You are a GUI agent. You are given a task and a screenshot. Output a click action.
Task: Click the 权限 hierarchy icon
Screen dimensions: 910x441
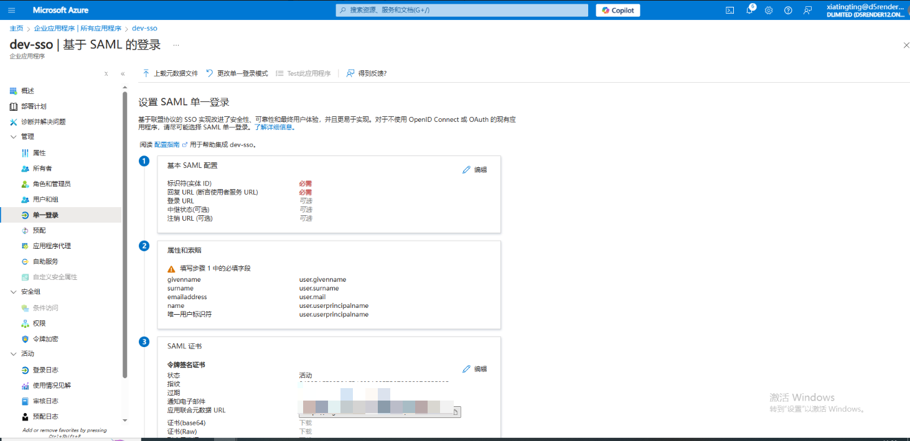25,323
